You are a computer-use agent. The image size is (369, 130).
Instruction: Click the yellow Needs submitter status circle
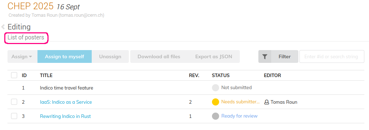point(216,102)
